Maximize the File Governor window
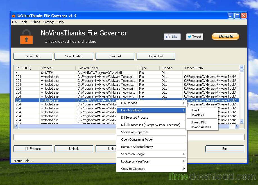Image resolution: width=258 pixels, height=185 pixels. pyautogui.click(x=237, y=16)
